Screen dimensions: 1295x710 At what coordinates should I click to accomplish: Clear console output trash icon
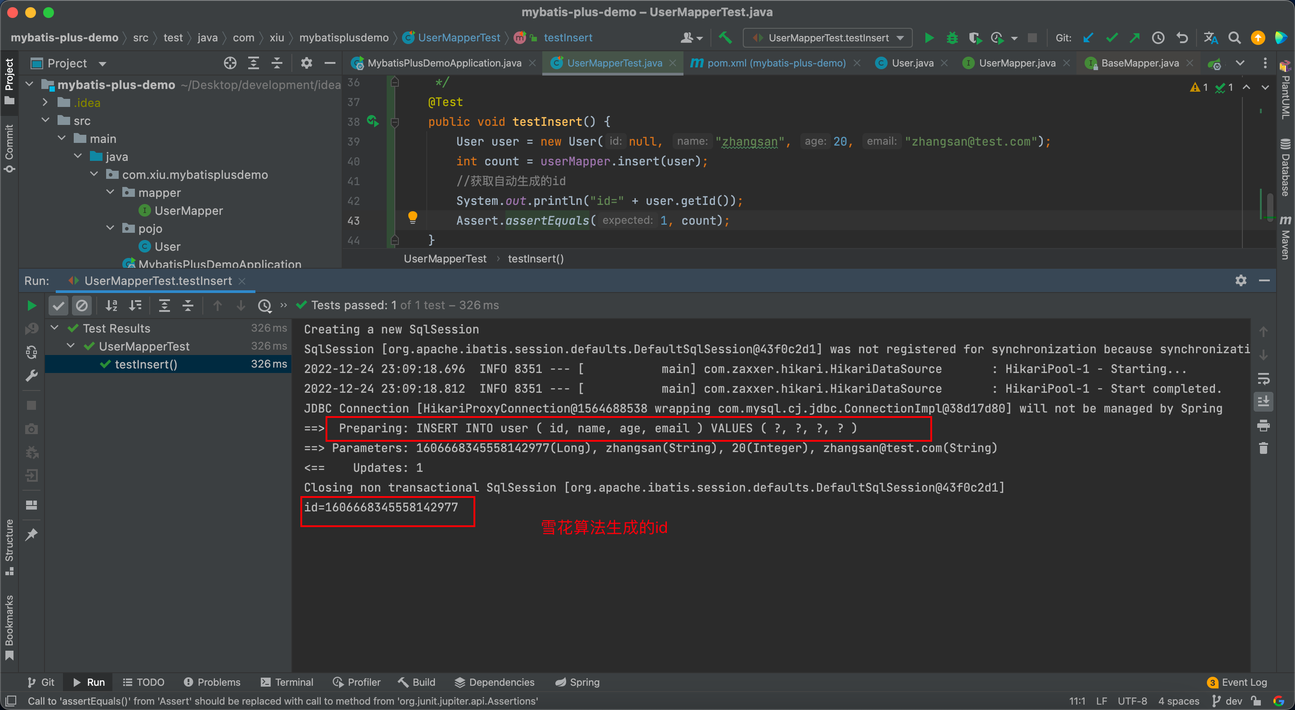[x=1264, y=448]
